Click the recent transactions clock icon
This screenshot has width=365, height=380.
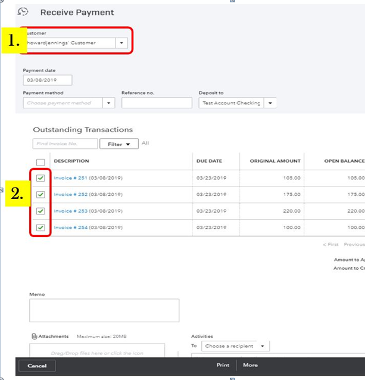pos(23,12)
